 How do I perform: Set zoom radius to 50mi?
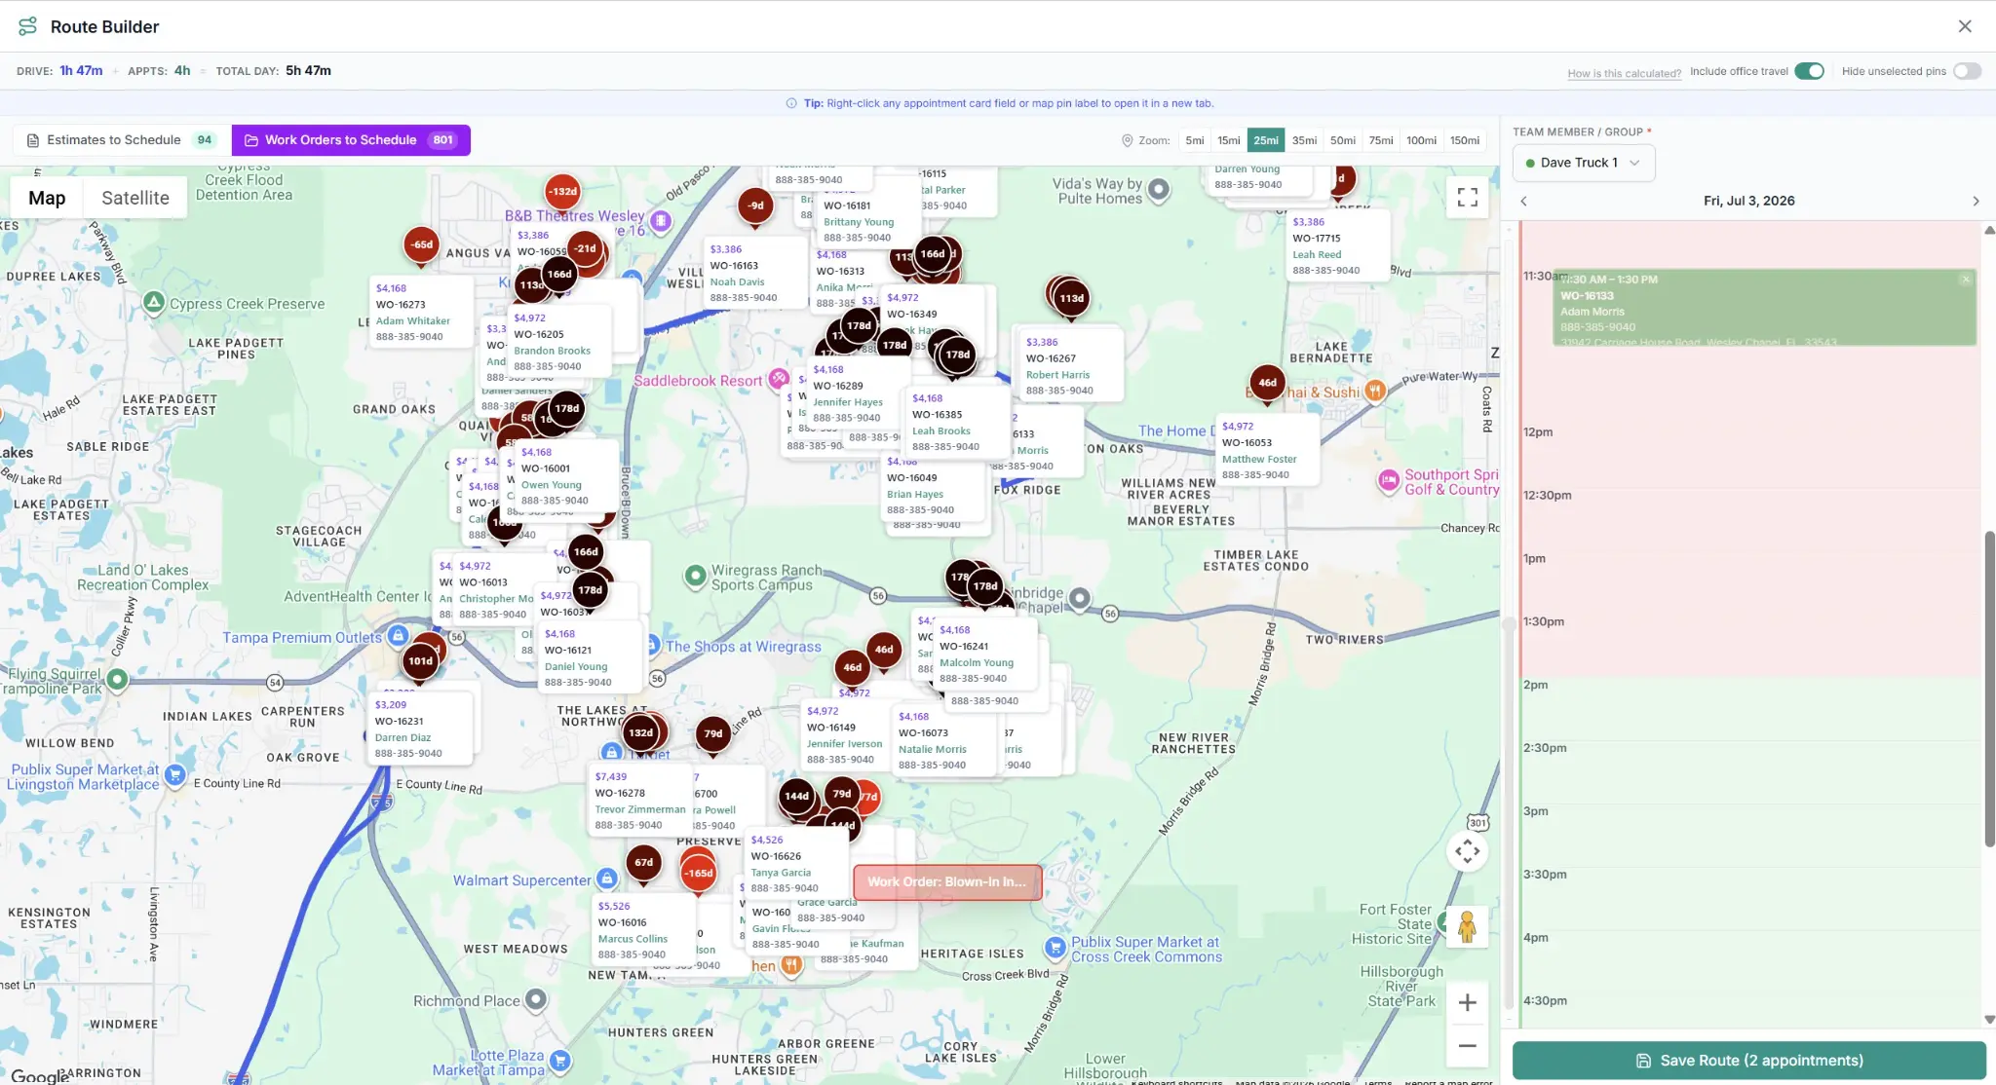pos(1343,140)
